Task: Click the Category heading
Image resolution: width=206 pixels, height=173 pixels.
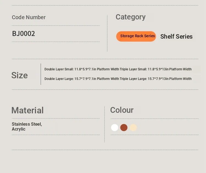Action: (130, 17)
